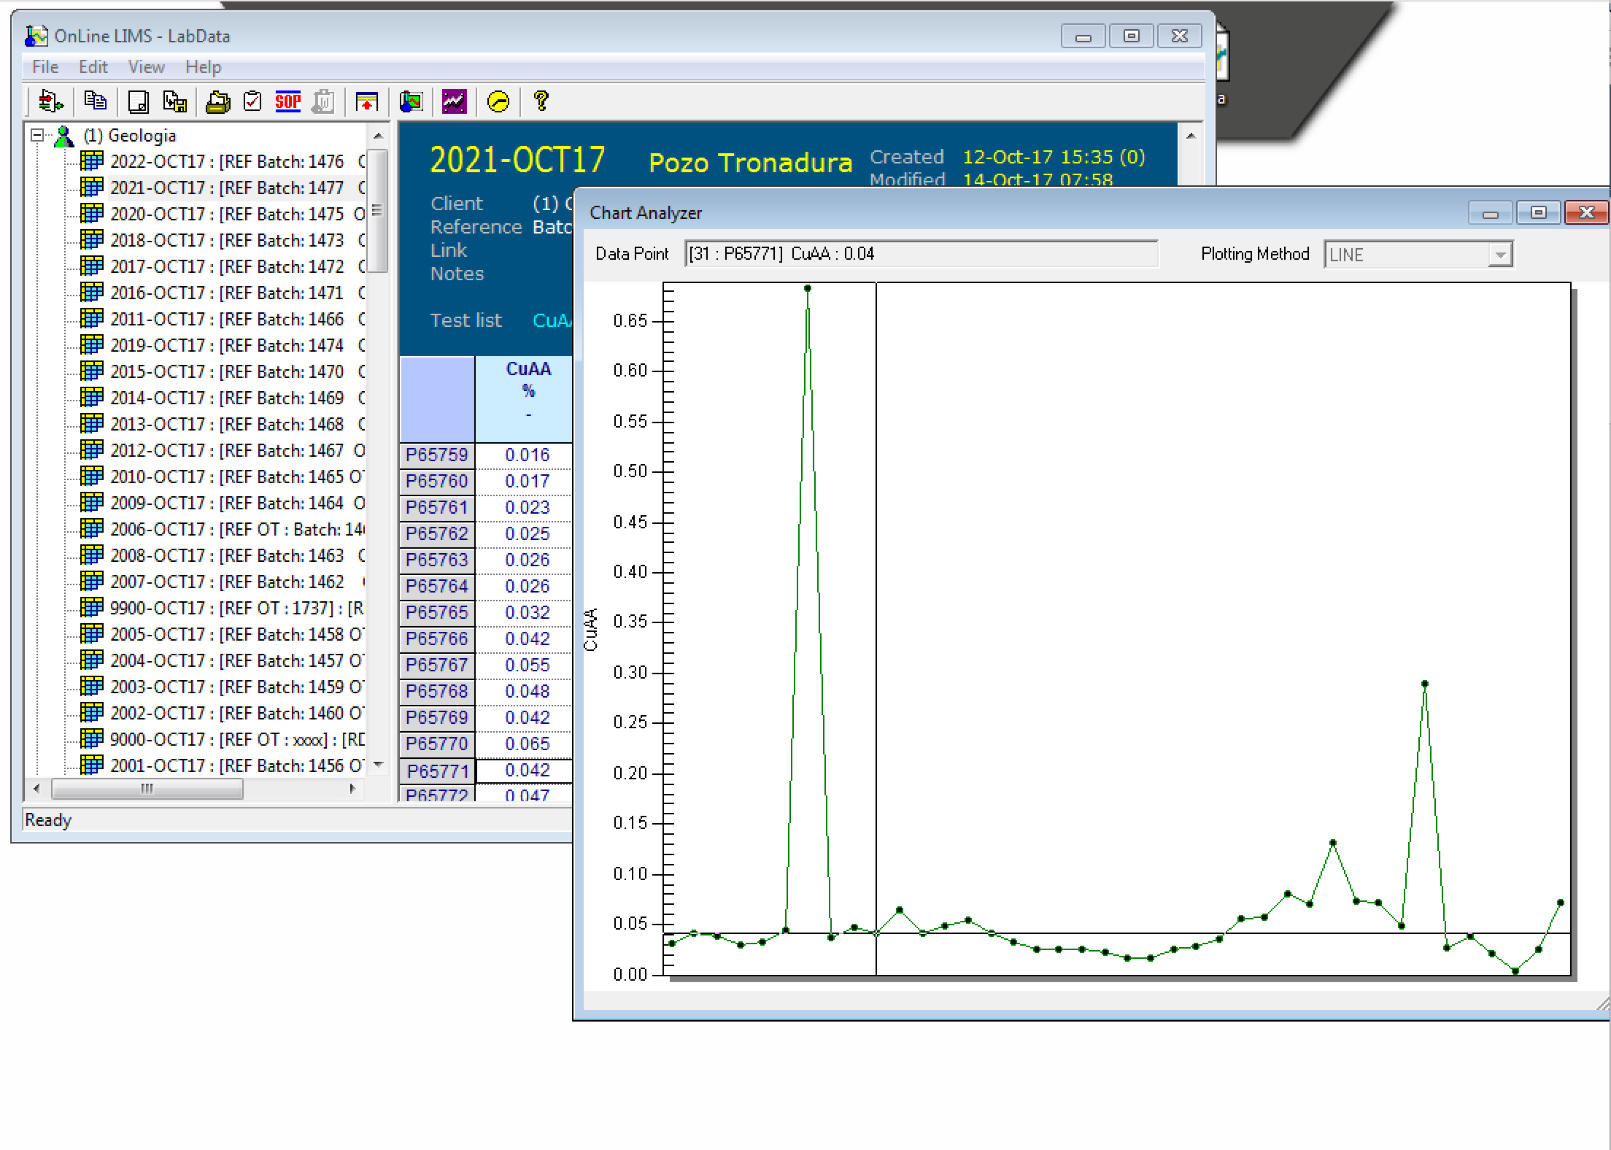
Task: Collapse the (1) Geologia tree node
Action: coord(37,135)
